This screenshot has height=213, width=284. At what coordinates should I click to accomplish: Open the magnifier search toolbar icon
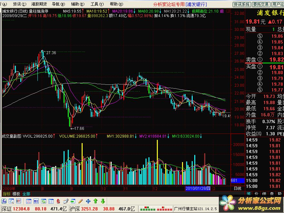(11, 201)
